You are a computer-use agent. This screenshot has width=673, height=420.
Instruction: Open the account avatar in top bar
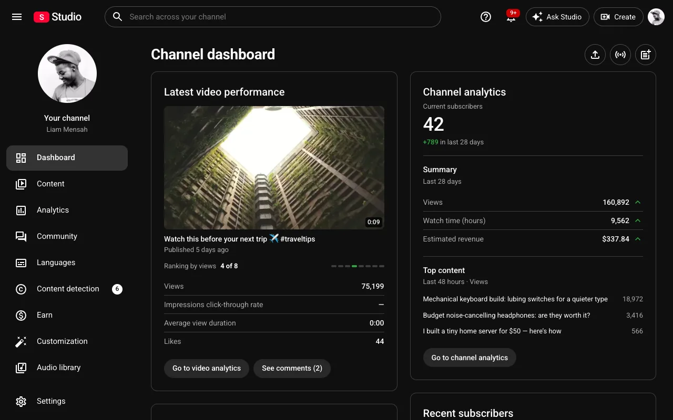coord(656,17)
